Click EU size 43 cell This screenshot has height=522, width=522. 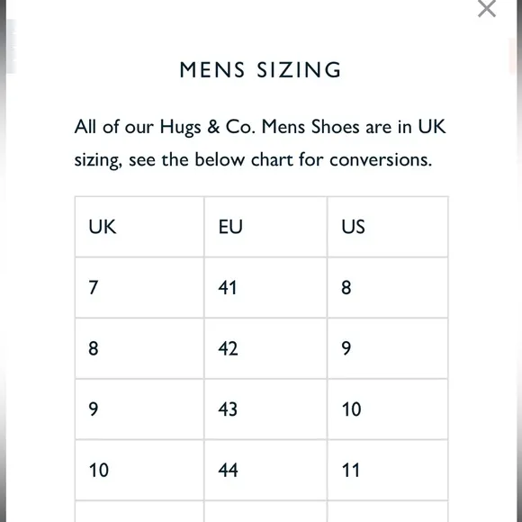coord(265,409)
